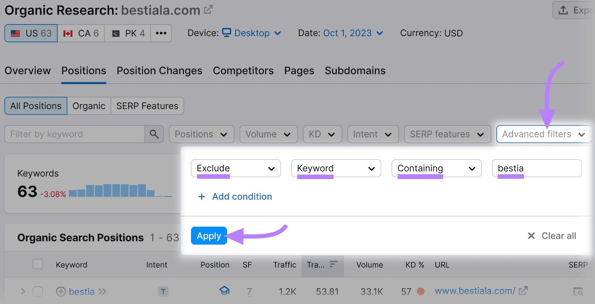Open more countries ellipsis menu
Viewport: 595px width, 304px height.
point(161,33)
